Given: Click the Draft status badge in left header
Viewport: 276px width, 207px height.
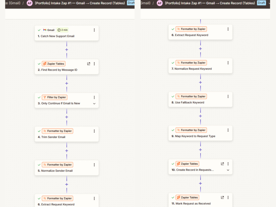Looking at the screenshot, I should coord(131,3).
